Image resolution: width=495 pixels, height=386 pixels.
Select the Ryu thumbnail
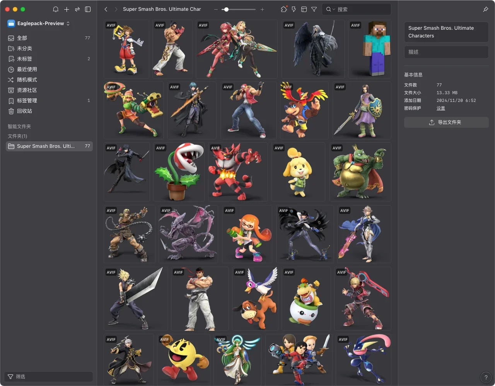pyautogui.click(x=200, y=299)
